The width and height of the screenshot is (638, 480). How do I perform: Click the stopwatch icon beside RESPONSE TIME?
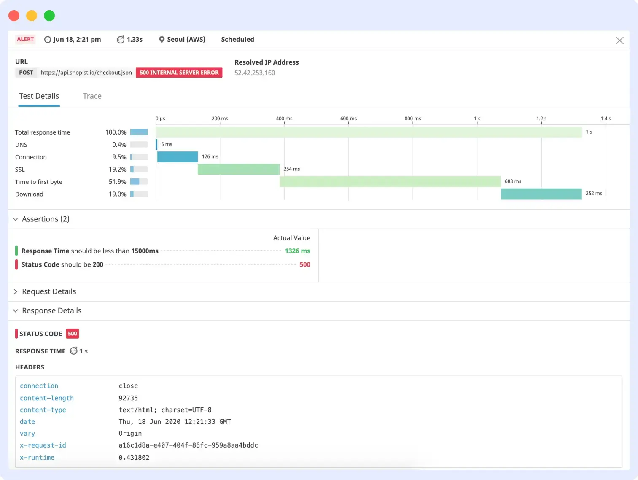coord(74,351)
